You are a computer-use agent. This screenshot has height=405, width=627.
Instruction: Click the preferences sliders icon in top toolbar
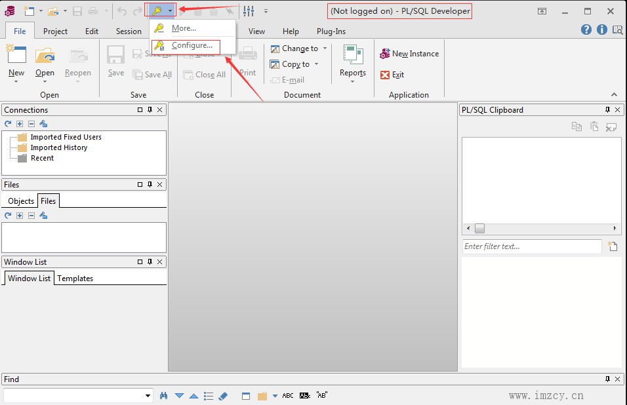pyautogui.click(x=249, y=10)
